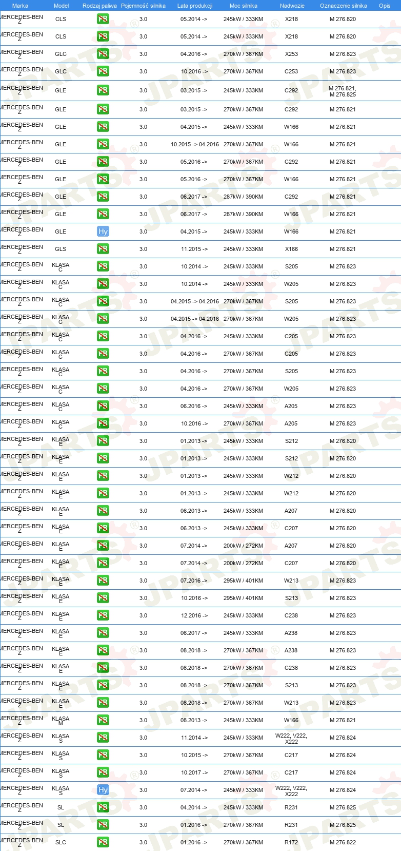Screen dimensions: 401x851
Task: Click the Opis column header
Action: coord(385,6)
